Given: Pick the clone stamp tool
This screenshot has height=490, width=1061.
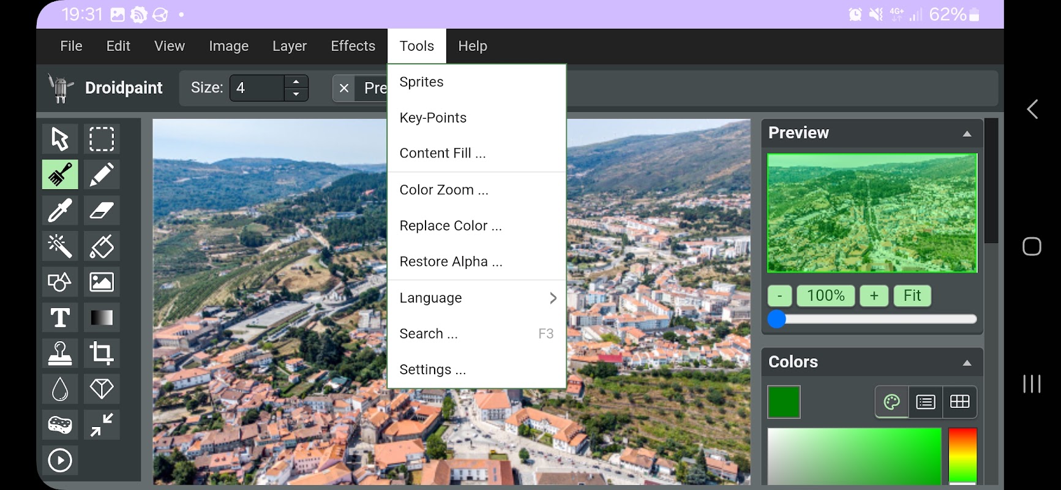Looking at the screenshot, I should [60, 353].
